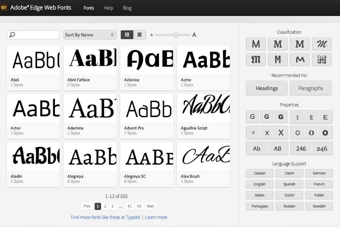The image size is (340, 227).
Task: Toggle Spanish language support
Action: [289, 184]
